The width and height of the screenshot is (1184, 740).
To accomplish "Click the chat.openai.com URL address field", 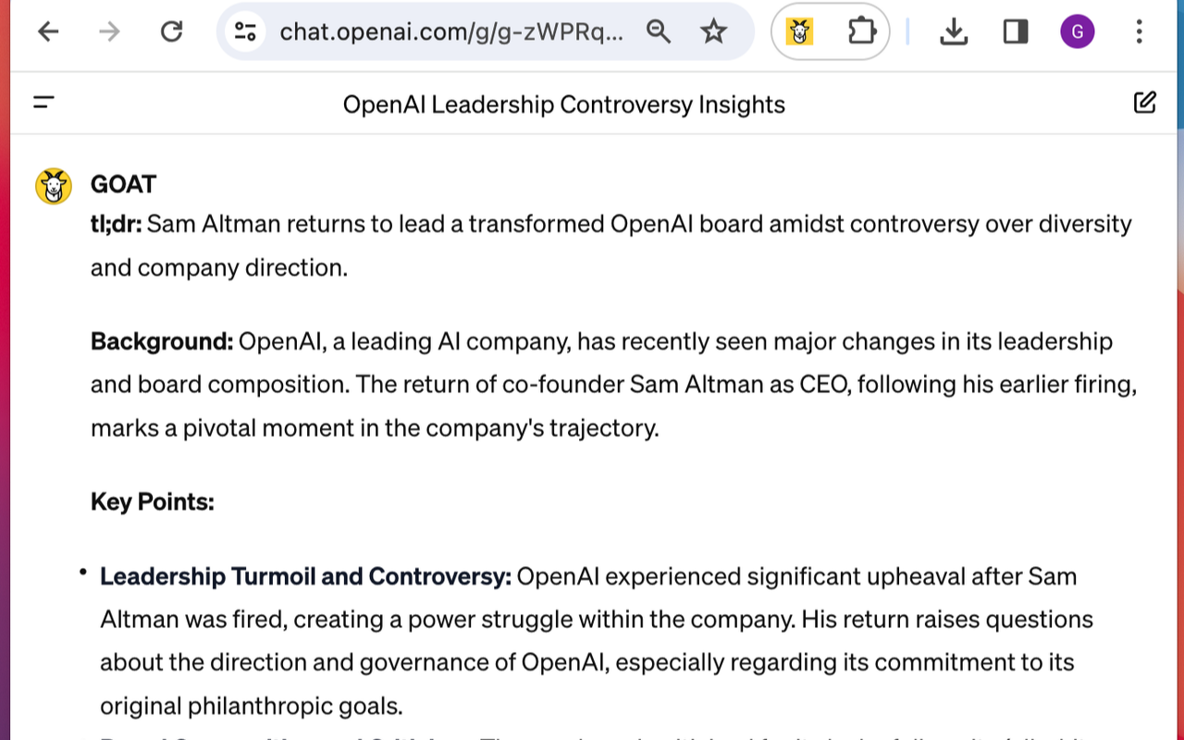I will [x=451, y=32].
